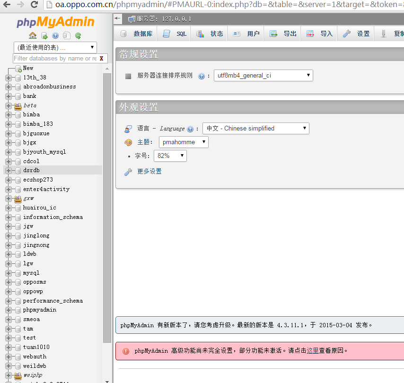Screen dimensions: 404x383
Task: Expand the information_schema database node
Action: 8,218
